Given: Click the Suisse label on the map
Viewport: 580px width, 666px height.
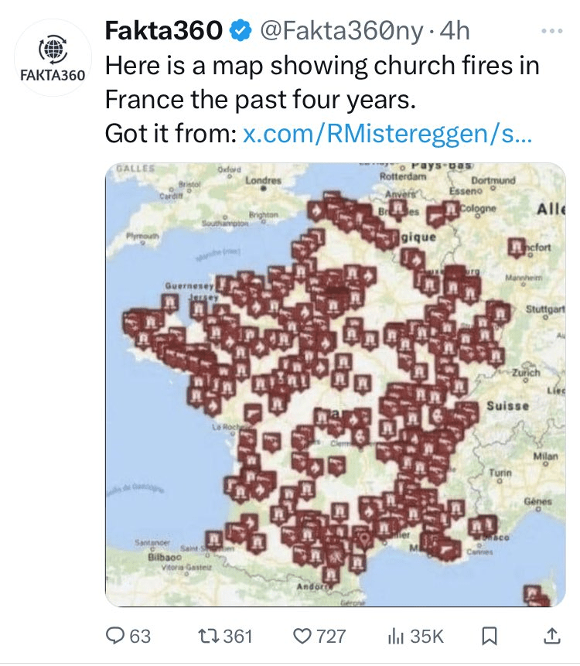Looking at the screenshot, I should tap(508, 405).
